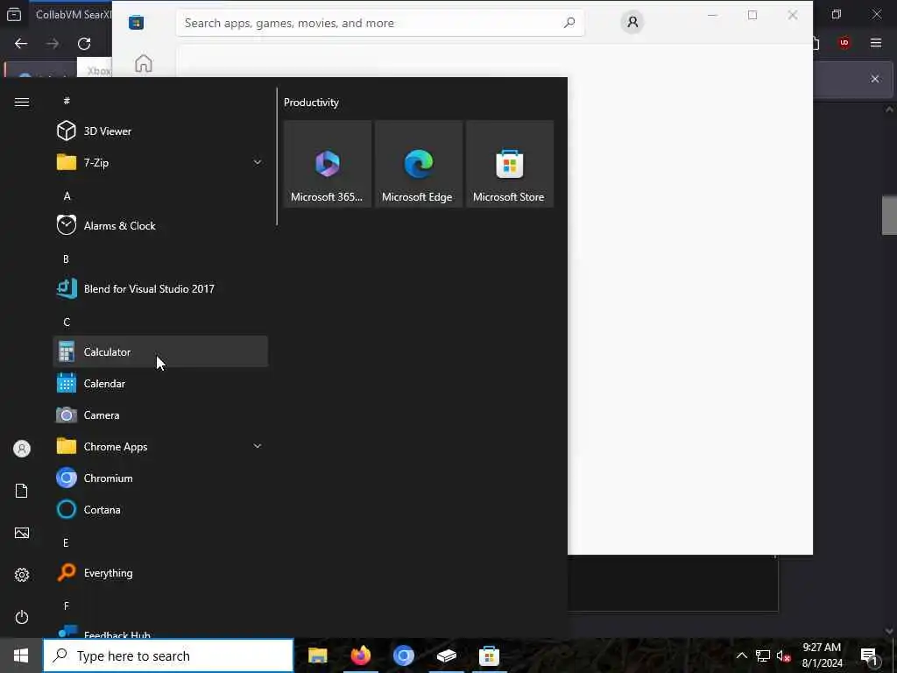Open the Store profile account icon

click(632, 22)
